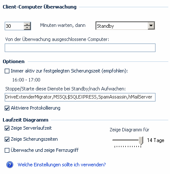170x174 pixels.
Task: Focus the minutes field showing 30
Action: point(14,26)
